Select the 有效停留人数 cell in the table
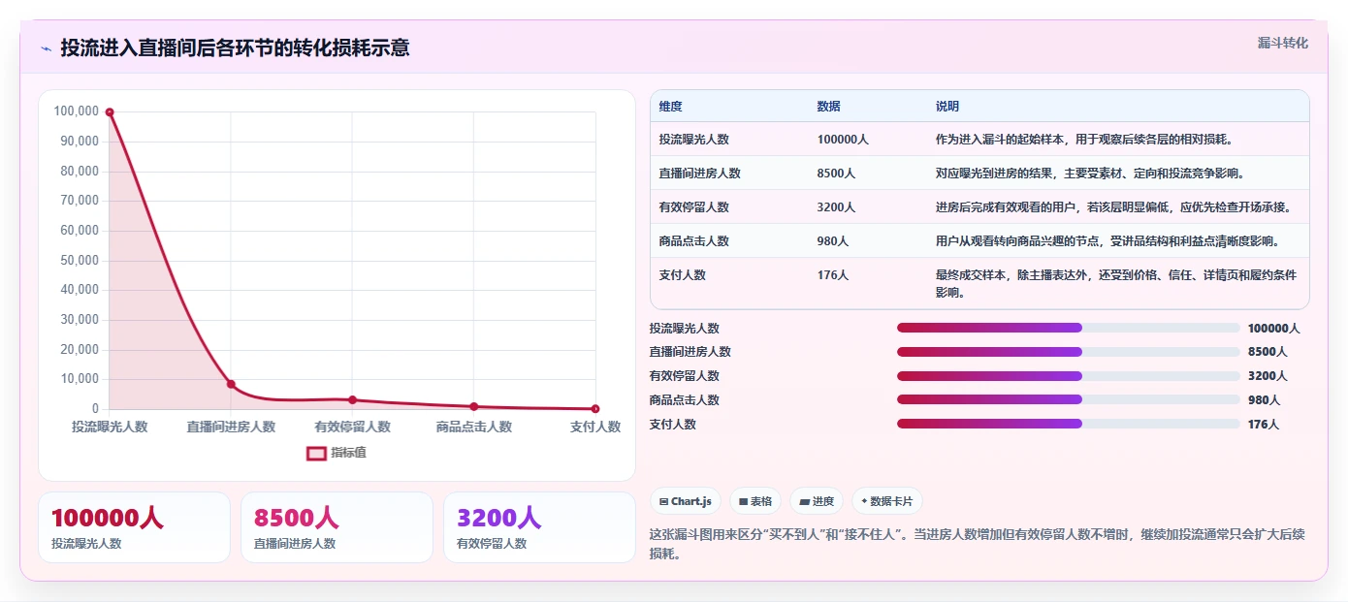The width and height of the screenshot is (1348, 602). [x=694, y=207]
